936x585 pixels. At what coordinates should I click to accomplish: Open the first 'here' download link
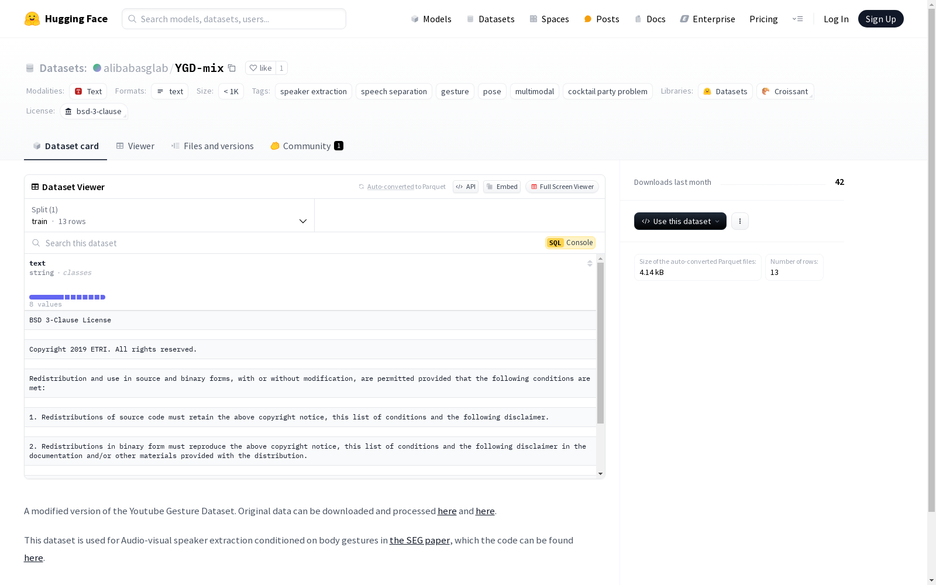447,511
